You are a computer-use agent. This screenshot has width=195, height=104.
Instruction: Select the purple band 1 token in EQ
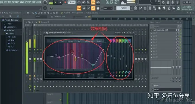coord(111,40)
